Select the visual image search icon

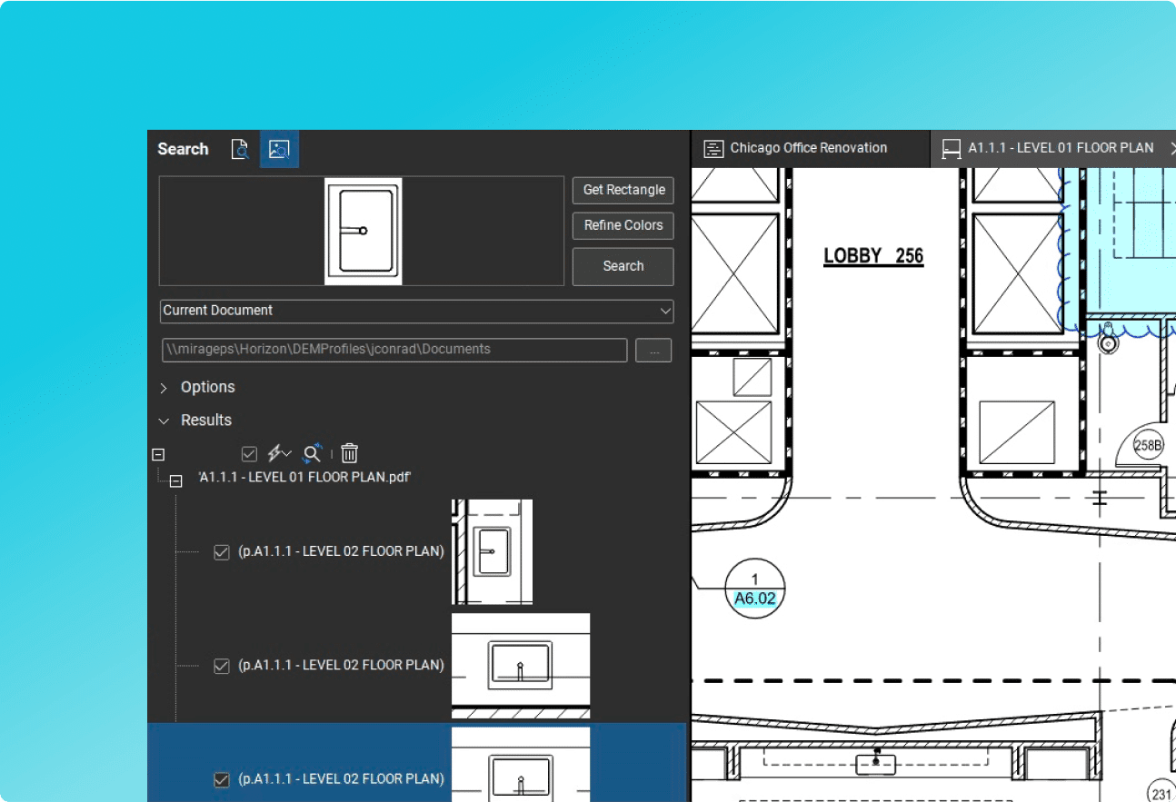tap(279, 149)
